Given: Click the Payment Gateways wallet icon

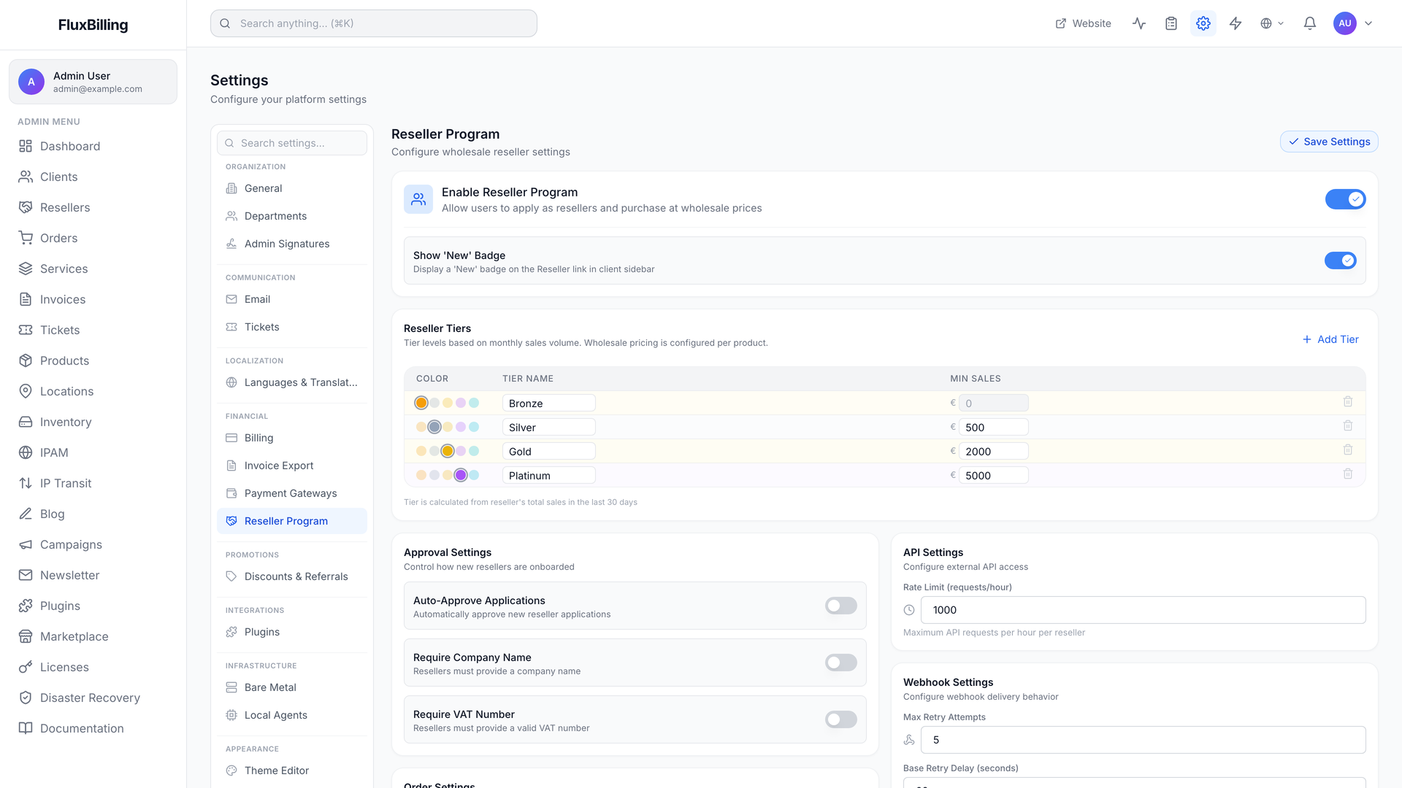Looking at the screenshot, I should 231,493.
